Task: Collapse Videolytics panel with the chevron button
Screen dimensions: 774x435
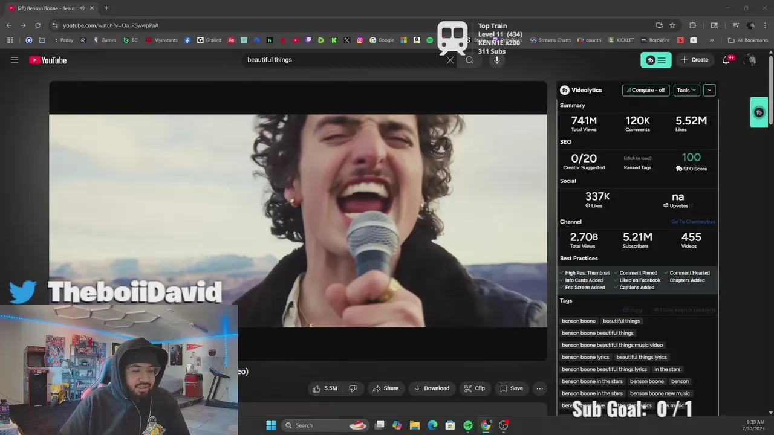Action: 709,90
